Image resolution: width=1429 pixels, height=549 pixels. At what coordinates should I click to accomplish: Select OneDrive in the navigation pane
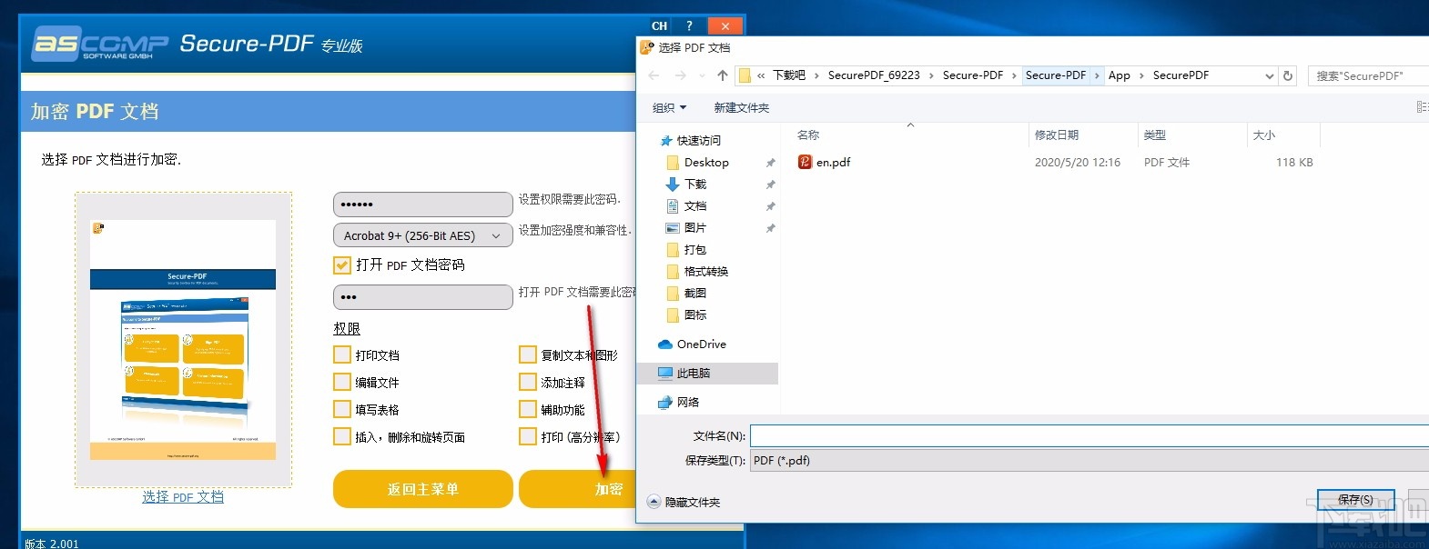701,344
